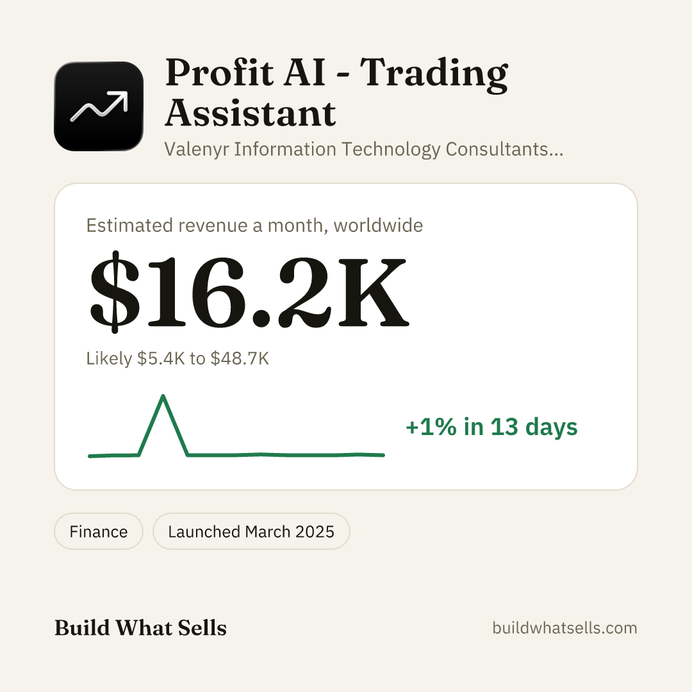Click the white trending arrow in app icon
The height and width of the screenshot is (692, 692).
[x=99, y=106]
